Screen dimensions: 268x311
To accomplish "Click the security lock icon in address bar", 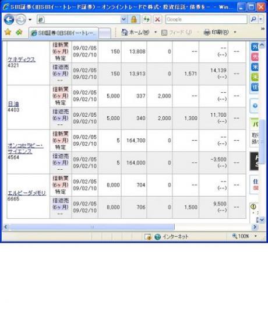I will click(x=134, y=19).
